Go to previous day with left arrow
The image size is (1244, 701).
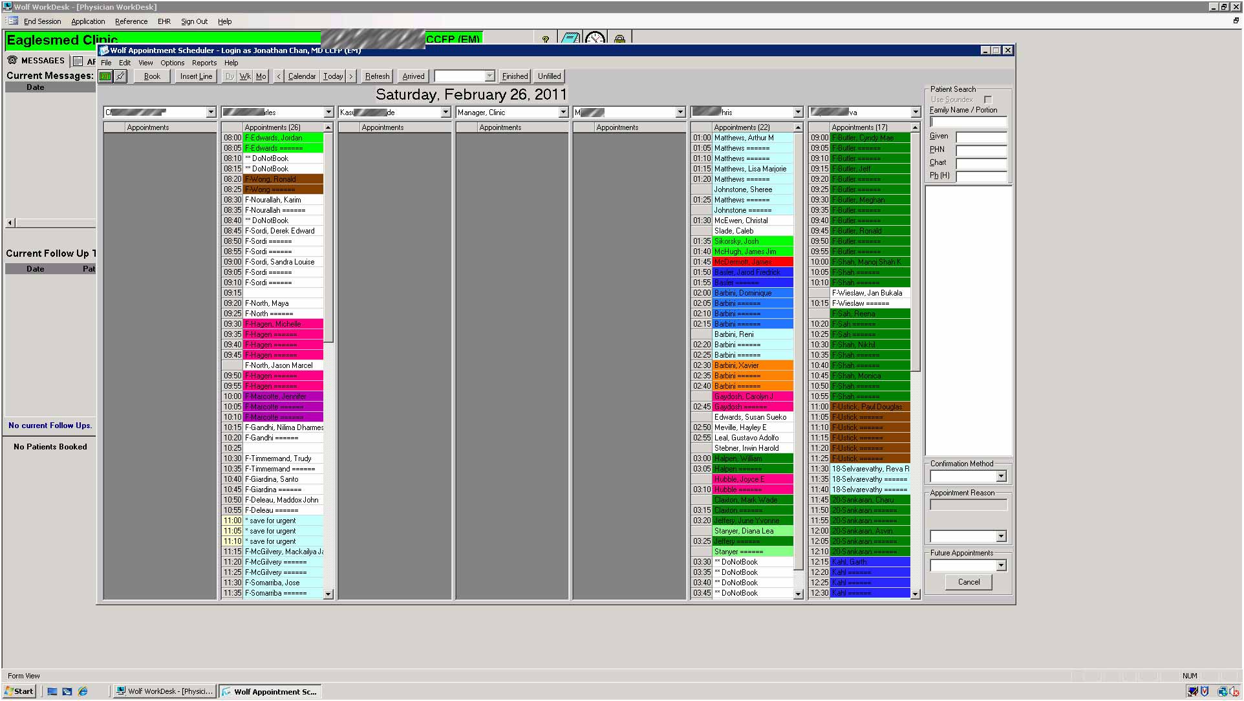(279, 76)
